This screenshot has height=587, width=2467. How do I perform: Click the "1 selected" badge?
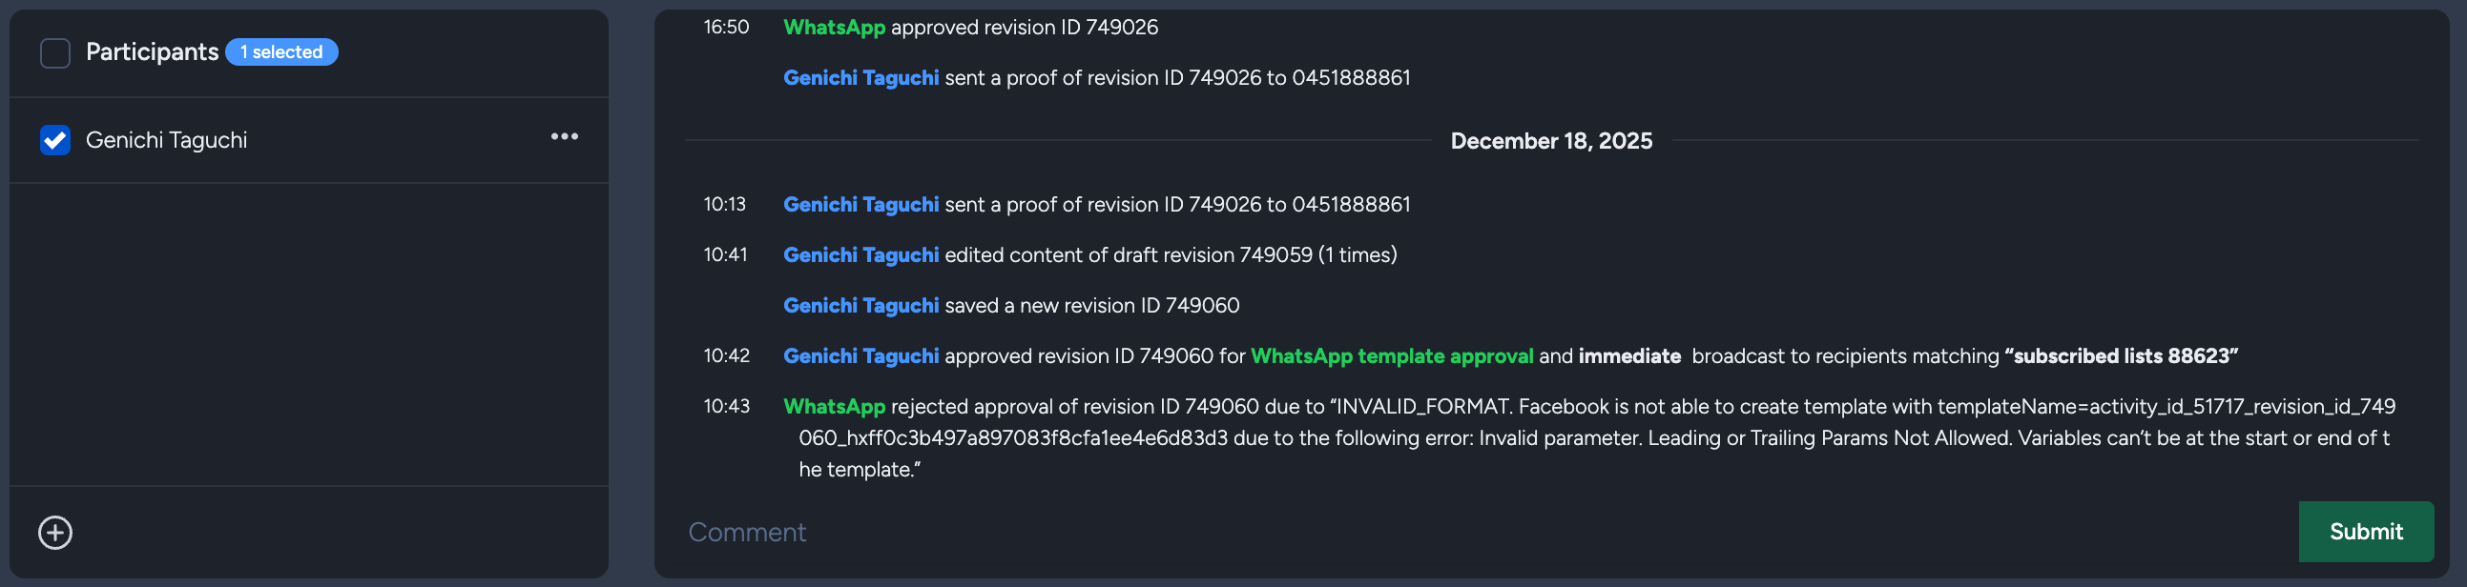click(281, 51)
